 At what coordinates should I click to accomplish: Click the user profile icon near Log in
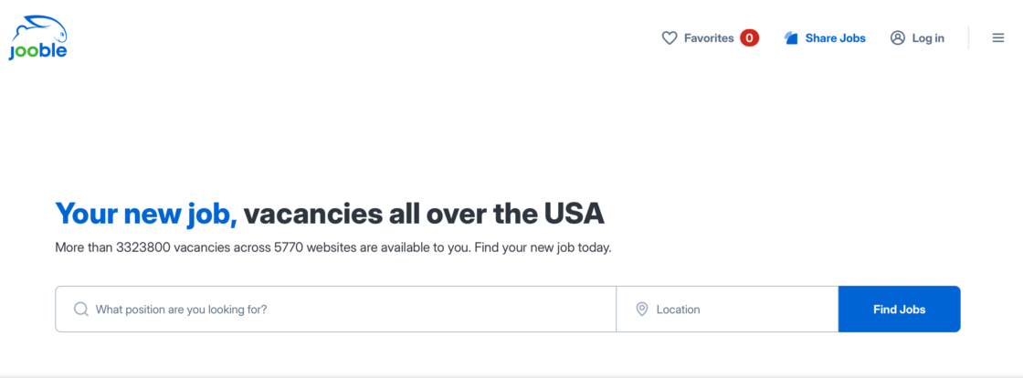click(x=898, y=38)
